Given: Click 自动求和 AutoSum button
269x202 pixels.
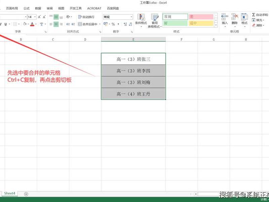Looking at the screenshot, I should click(260, 15).
